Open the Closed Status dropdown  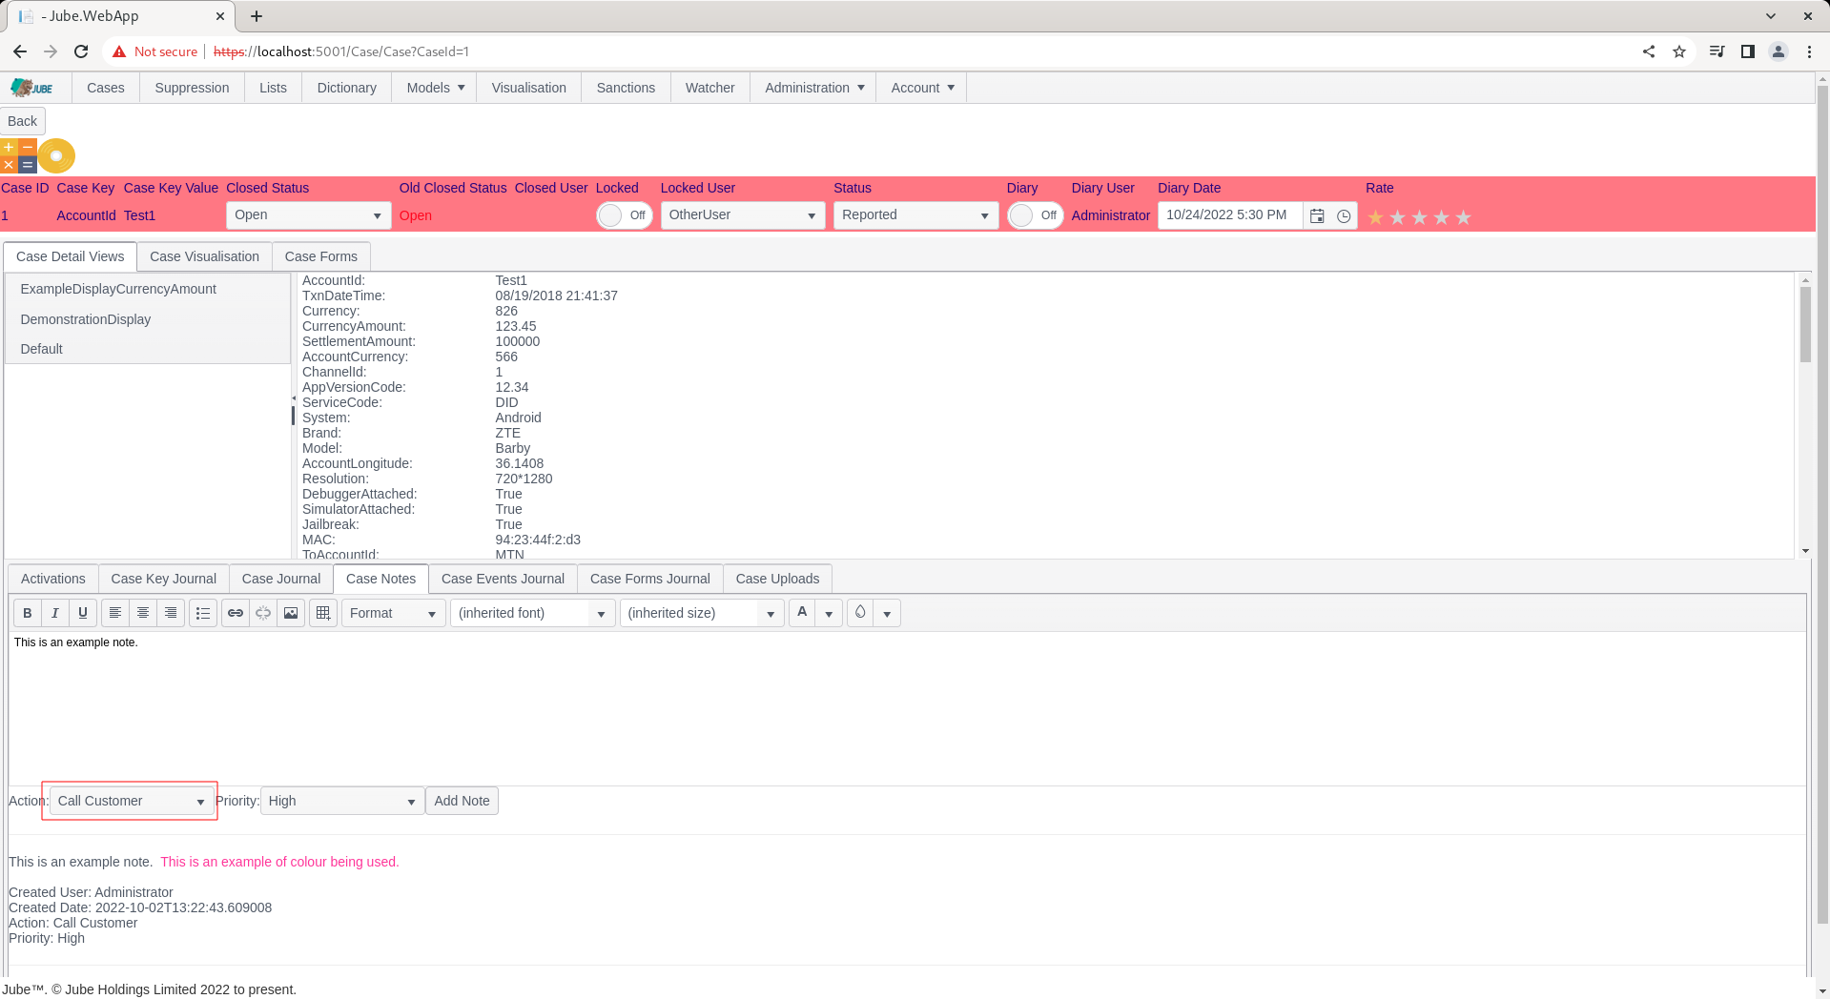coord(308,215)
